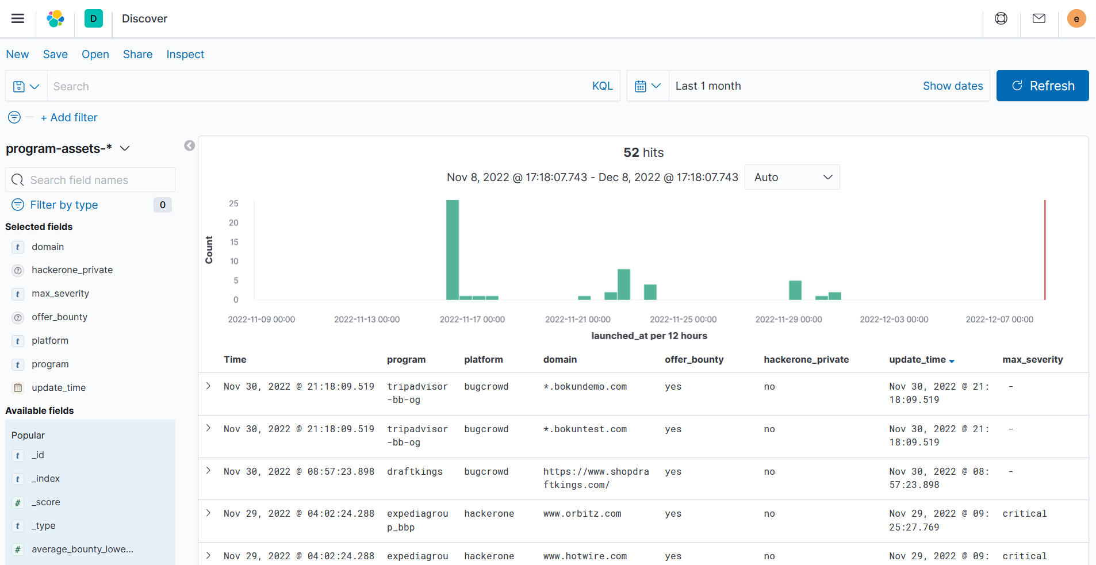
Task: Expand the first tripadvisor-bb-og document row
Action: (208, 386)
